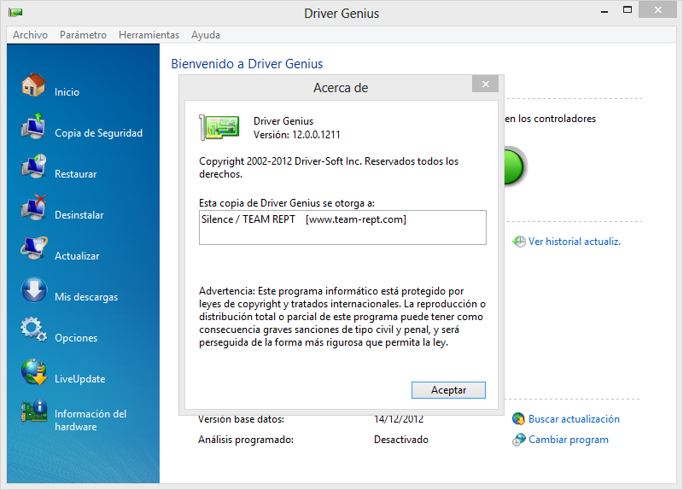Image resolution: width=683 pixels, height=490 pixels.
Task: Click the Driver Genius title bar icon
Action: 15,12
